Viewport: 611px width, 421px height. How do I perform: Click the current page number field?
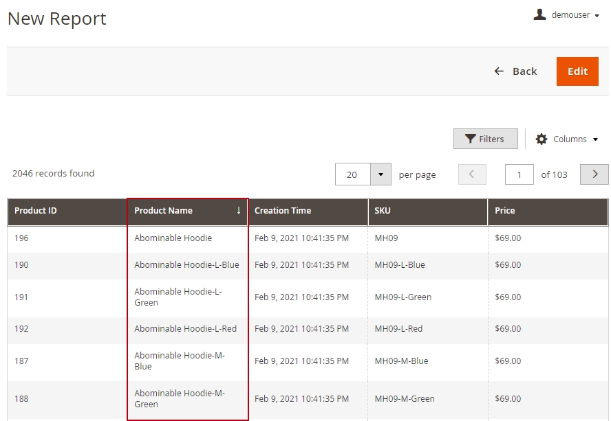pos(519,175)
